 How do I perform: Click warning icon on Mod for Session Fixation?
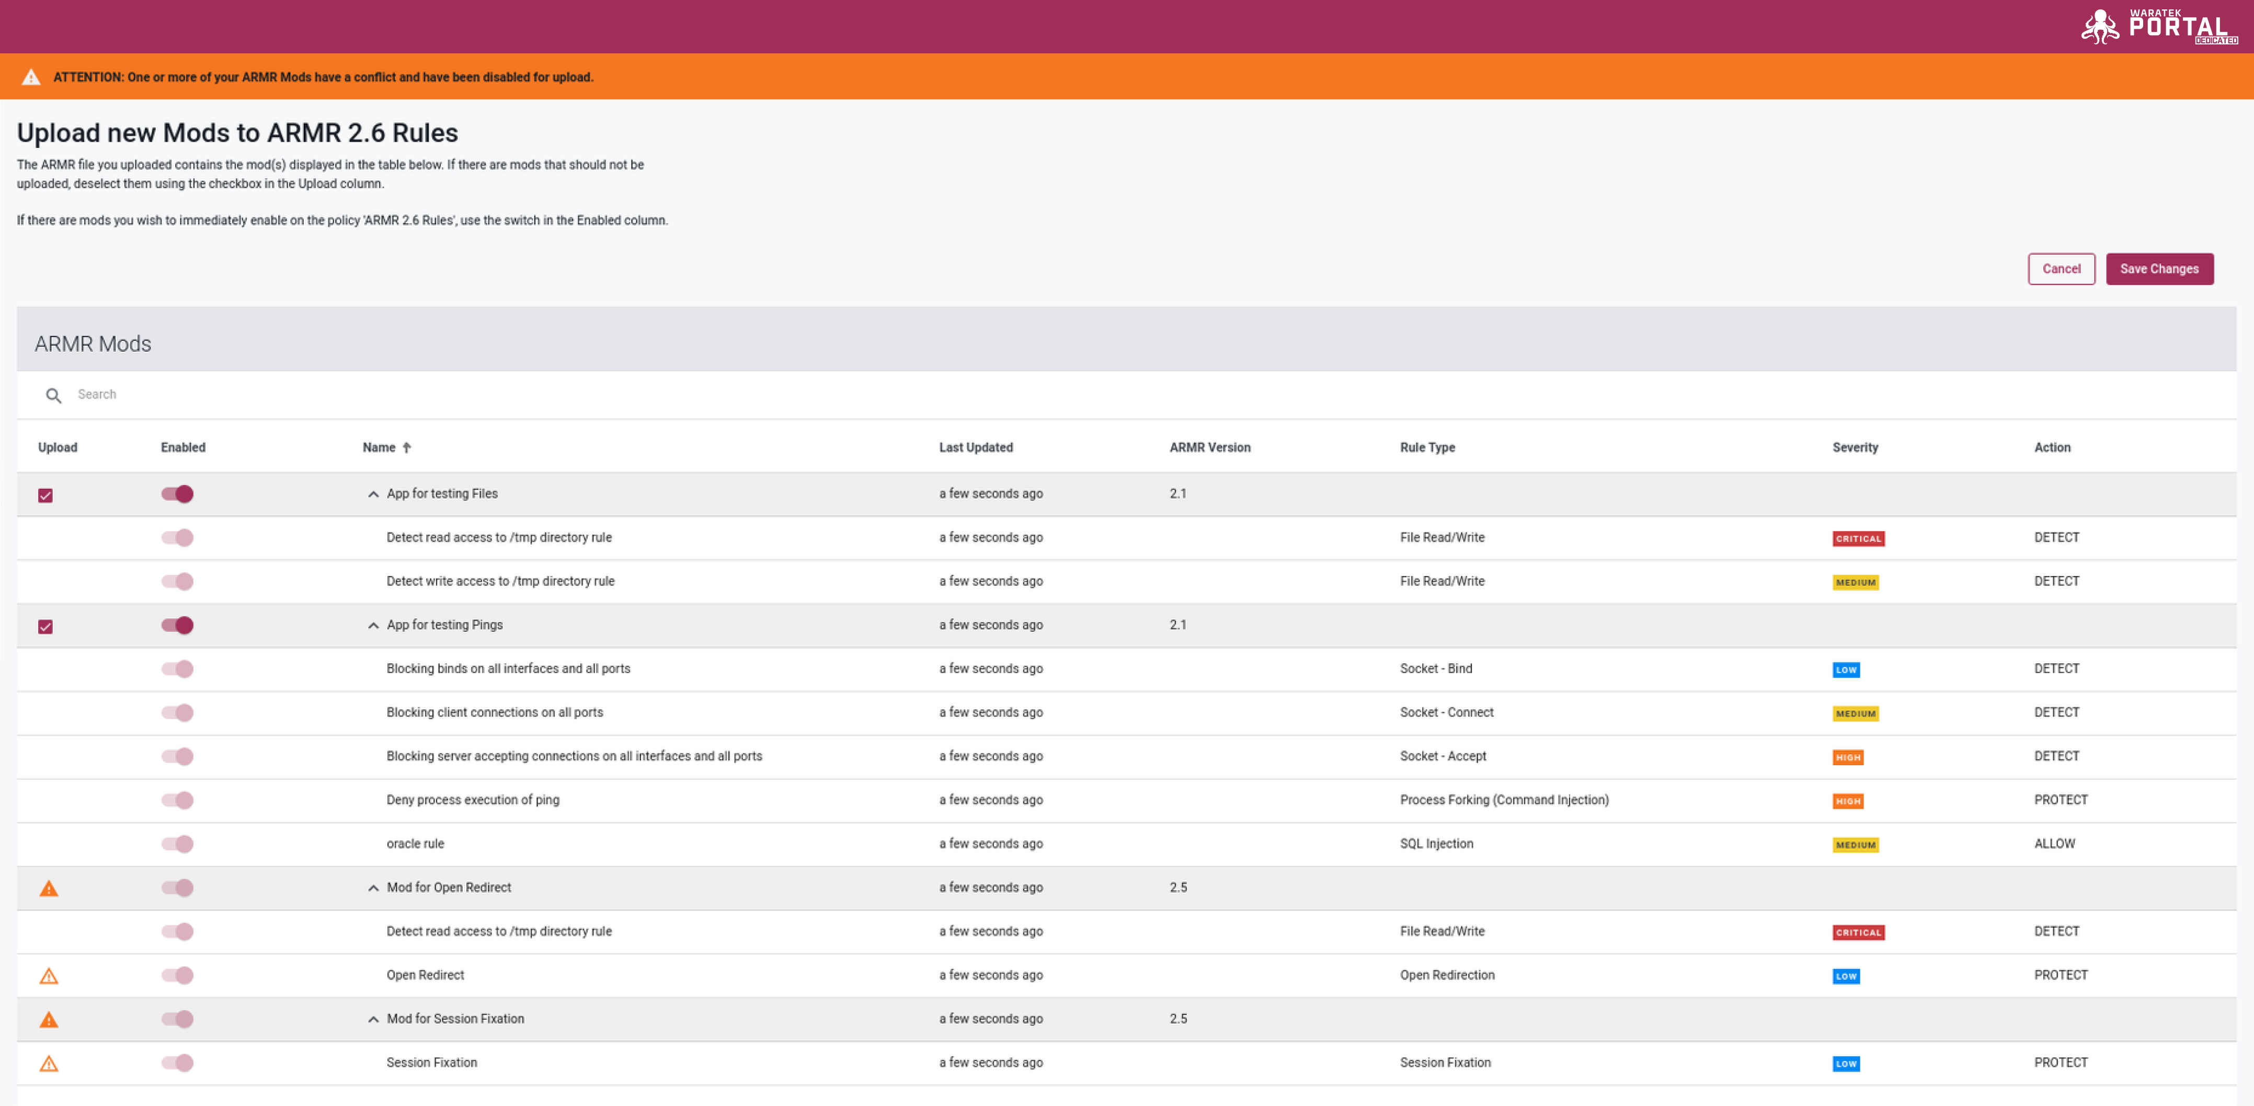point(49,1019)
